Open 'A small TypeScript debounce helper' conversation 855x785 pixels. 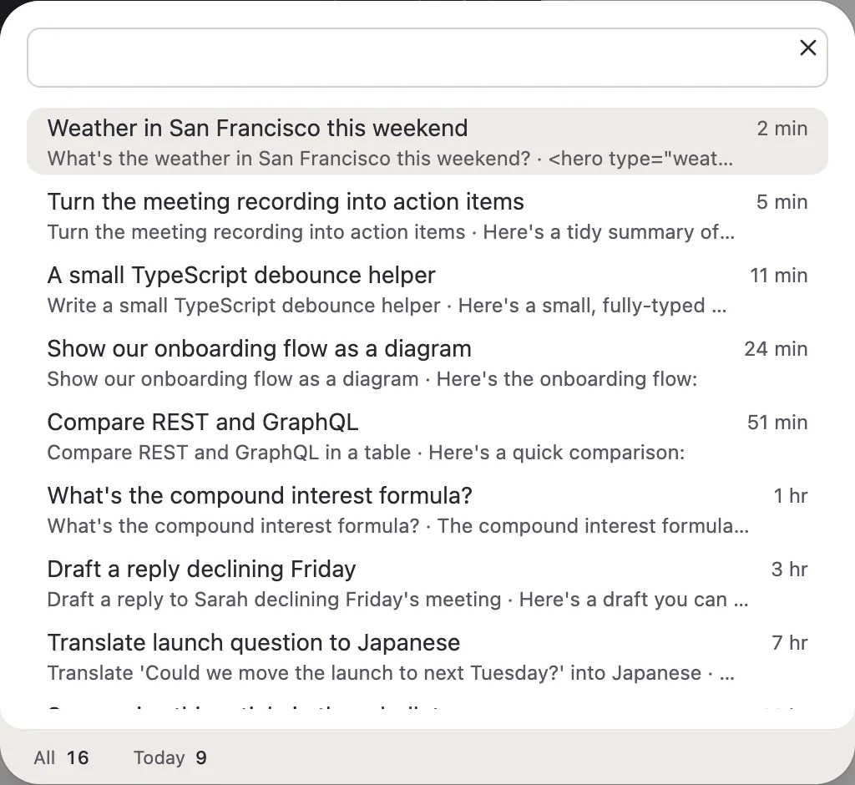point(427,289)
